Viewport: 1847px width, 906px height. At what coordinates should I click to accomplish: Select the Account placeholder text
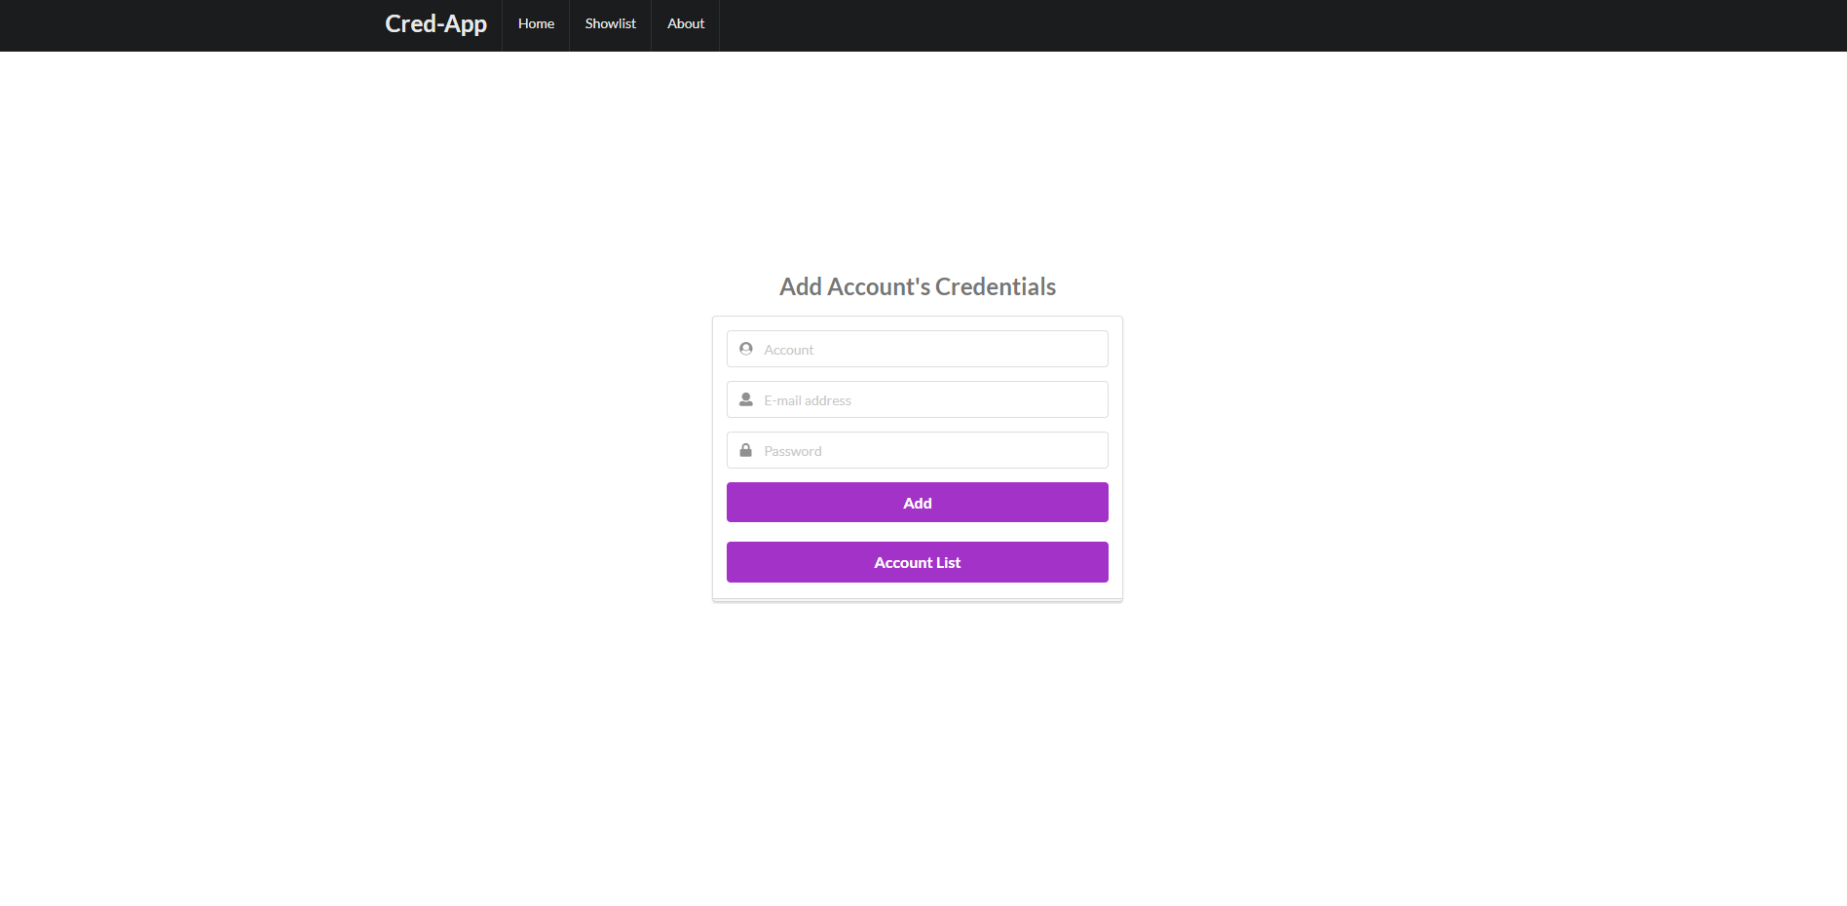788,349
